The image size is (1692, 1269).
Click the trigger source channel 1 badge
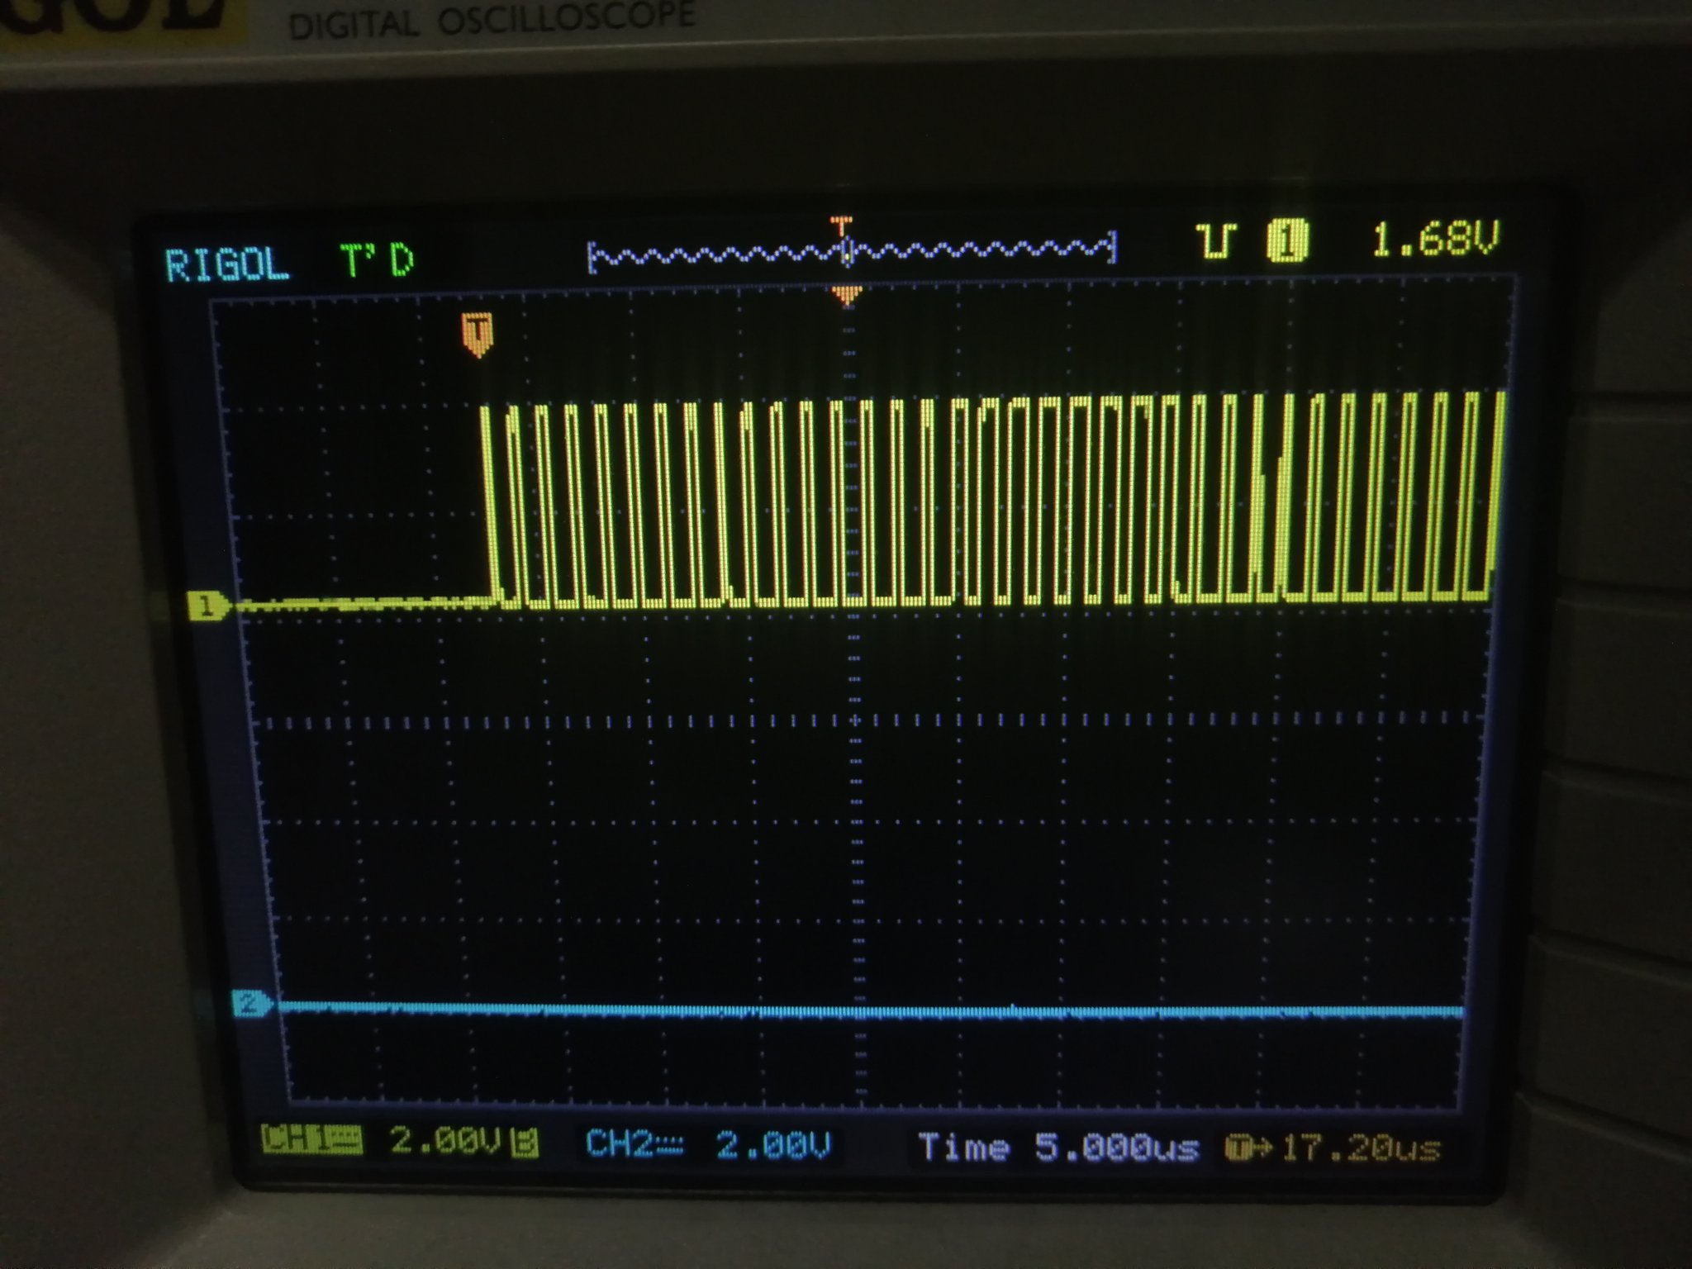pos(1288,240)
